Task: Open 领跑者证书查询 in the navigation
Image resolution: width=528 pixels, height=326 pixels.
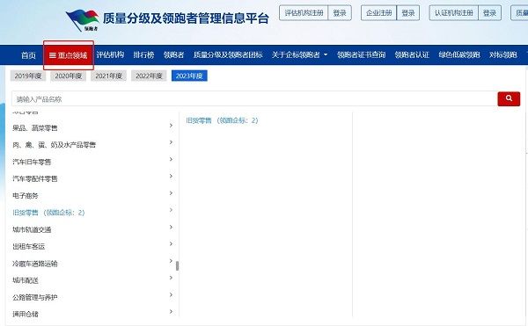Action: coord(361,54)
